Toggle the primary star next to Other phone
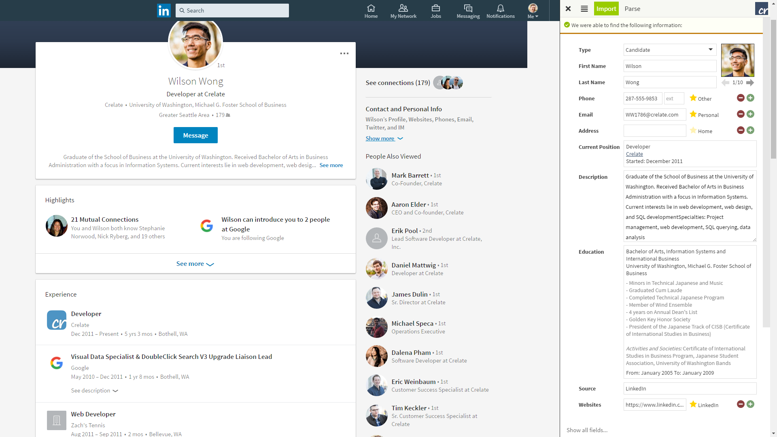 (693, 98)
